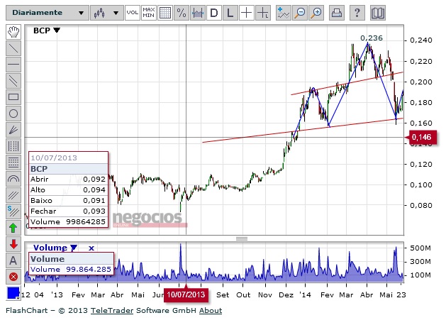Remove the Volume panel with x
The width and height of the screenshot is (446, 325).
tap(91, 248)
